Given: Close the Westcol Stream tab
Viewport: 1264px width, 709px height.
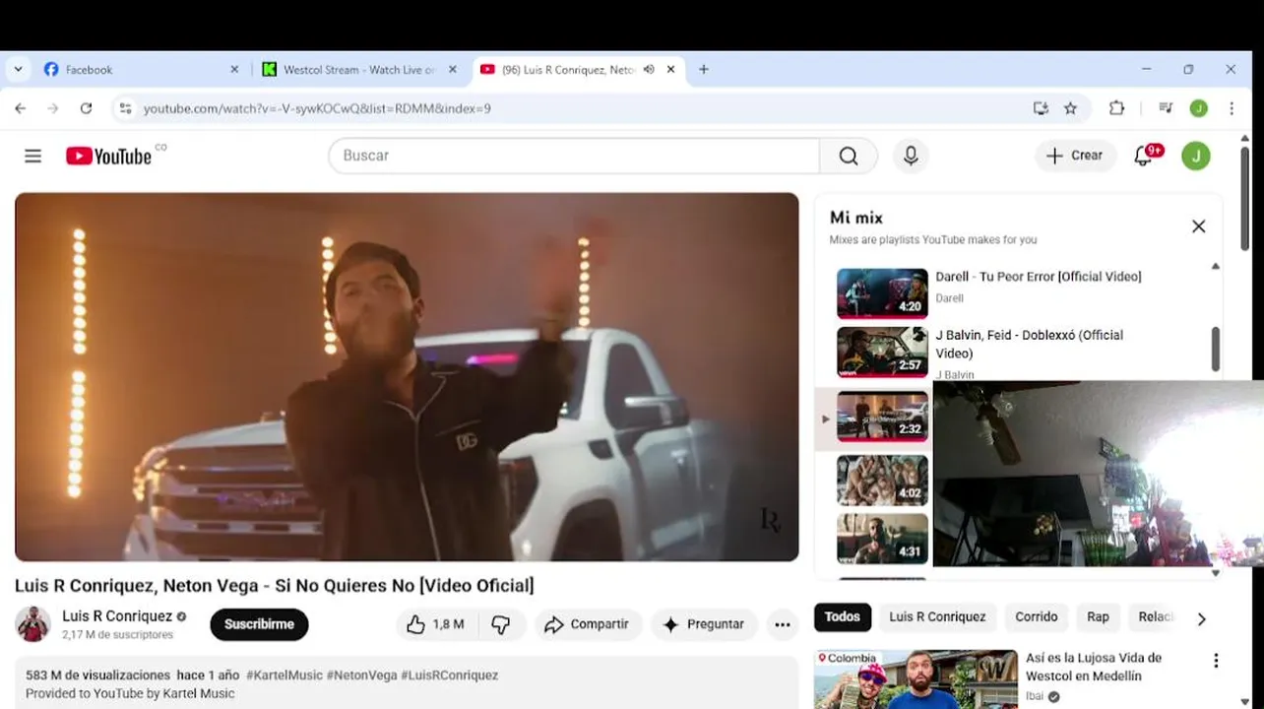Looking at the screenshot, I should 453,70.
